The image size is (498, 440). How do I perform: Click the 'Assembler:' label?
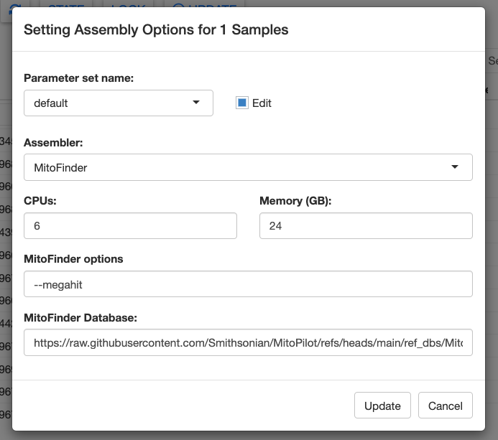(x=53, y=143)
